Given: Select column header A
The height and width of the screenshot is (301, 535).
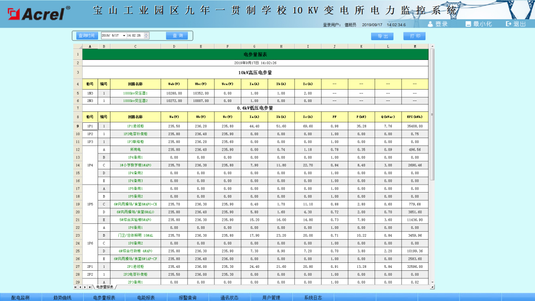Looking at the screenshot, I should [x=90, y=47].
